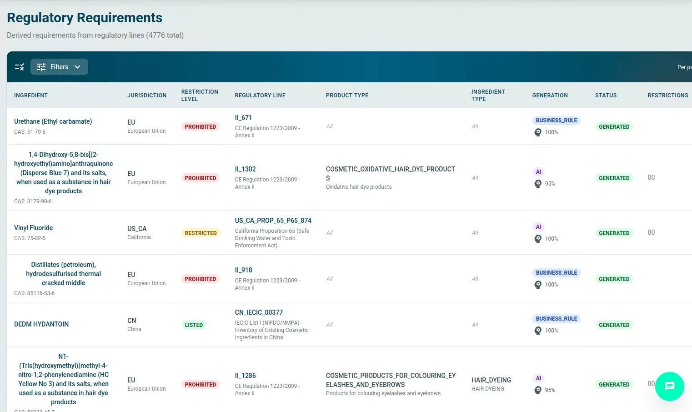Click the Restrictions column header
692x412 pixels.
668,95
